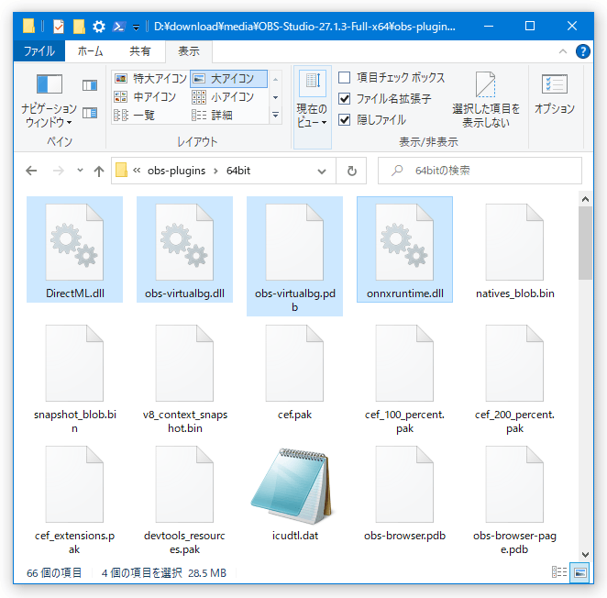Screen dimensions: 607x598
Task: Open the Navigation pane dropdown button
Action: point(49,100)
